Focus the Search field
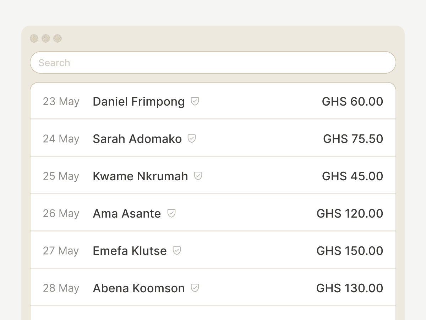 (x=213, y=63)
